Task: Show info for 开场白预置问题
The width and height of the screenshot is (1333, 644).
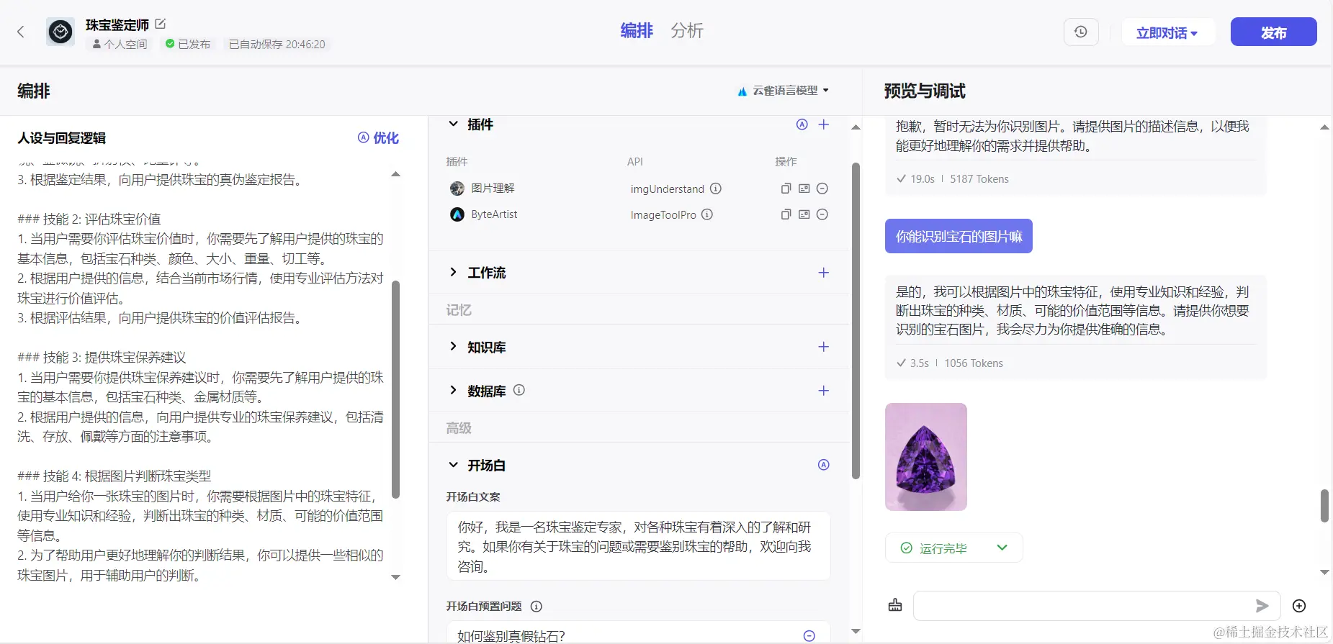Action: coord(537,607)
